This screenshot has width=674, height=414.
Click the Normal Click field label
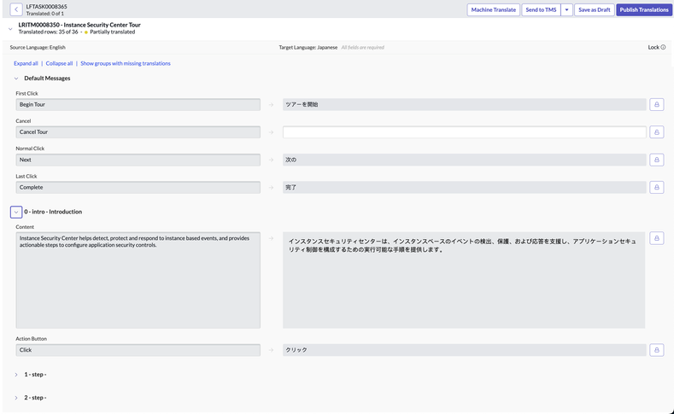pyautogui.click(x=30, y=149)
